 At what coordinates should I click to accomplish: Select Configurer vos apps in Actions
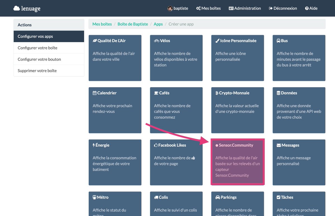(49, 36)
